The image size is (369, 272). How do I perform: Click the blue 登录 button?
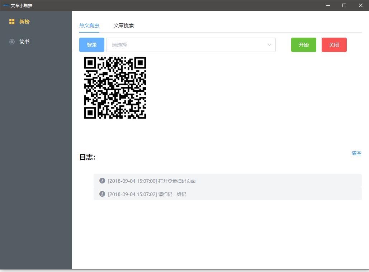92,45
